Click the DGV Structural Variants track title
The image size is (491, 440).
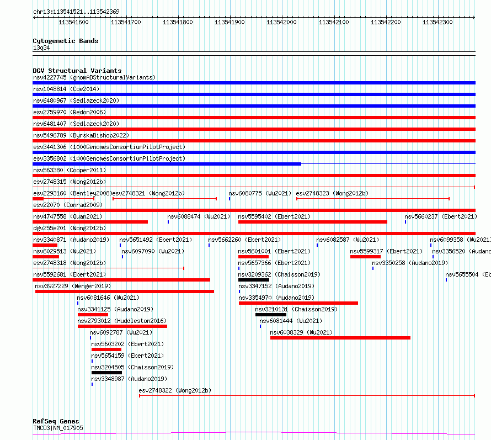click(x=77, y=71)
